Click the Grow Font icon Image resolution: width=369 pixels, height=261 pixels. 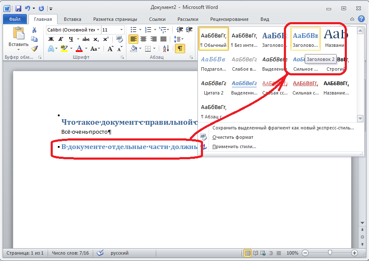click(110, 49)
